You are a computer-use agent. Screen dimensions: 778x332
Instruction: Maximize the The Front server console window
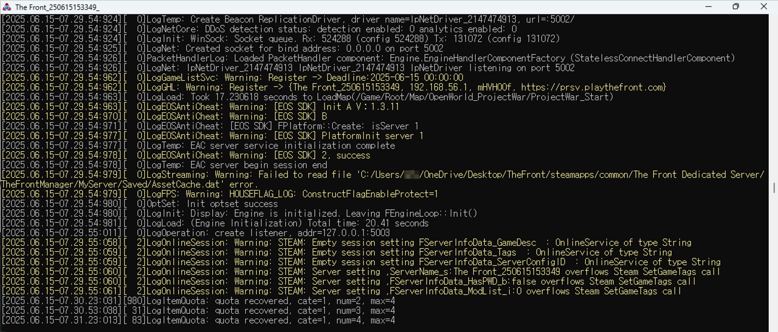[735, 7]
